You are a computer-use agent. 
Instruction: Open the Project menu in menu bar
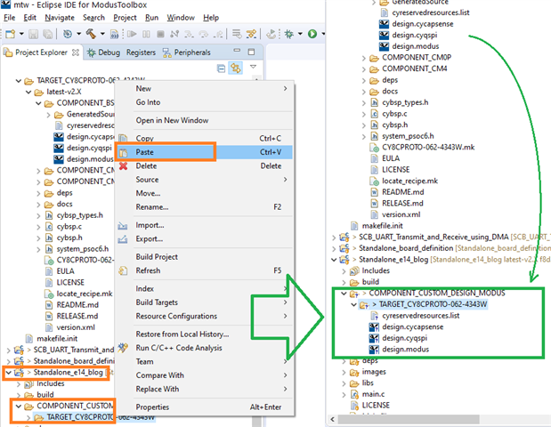pyautogui.click(x=125, y=17)
